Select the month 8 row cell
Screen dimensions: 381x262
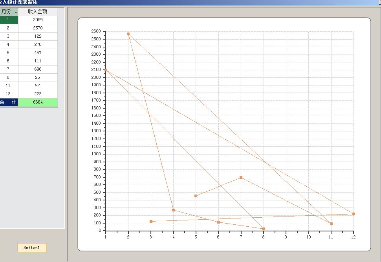(x=9, y=78)
